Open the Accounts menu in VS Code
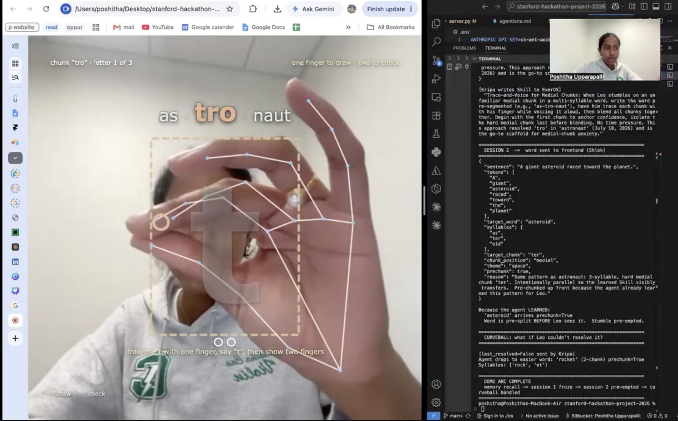This screenshot has width=678, height=421. 436,384
